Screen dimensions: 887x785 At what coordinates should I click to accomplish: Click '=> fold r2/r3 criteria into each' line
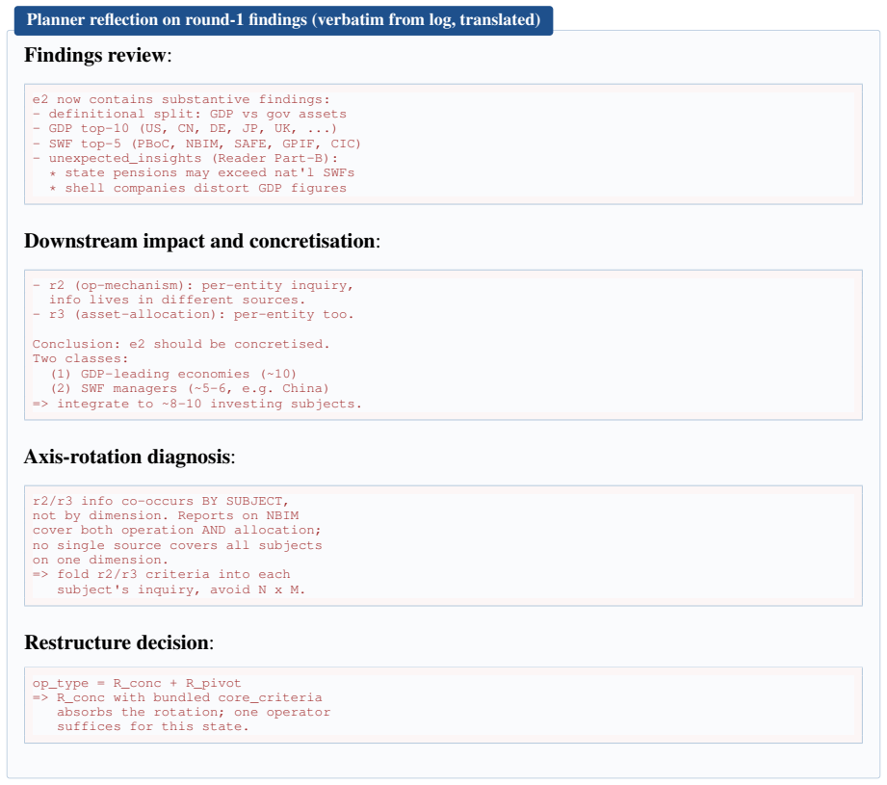[x=161, y=575]
